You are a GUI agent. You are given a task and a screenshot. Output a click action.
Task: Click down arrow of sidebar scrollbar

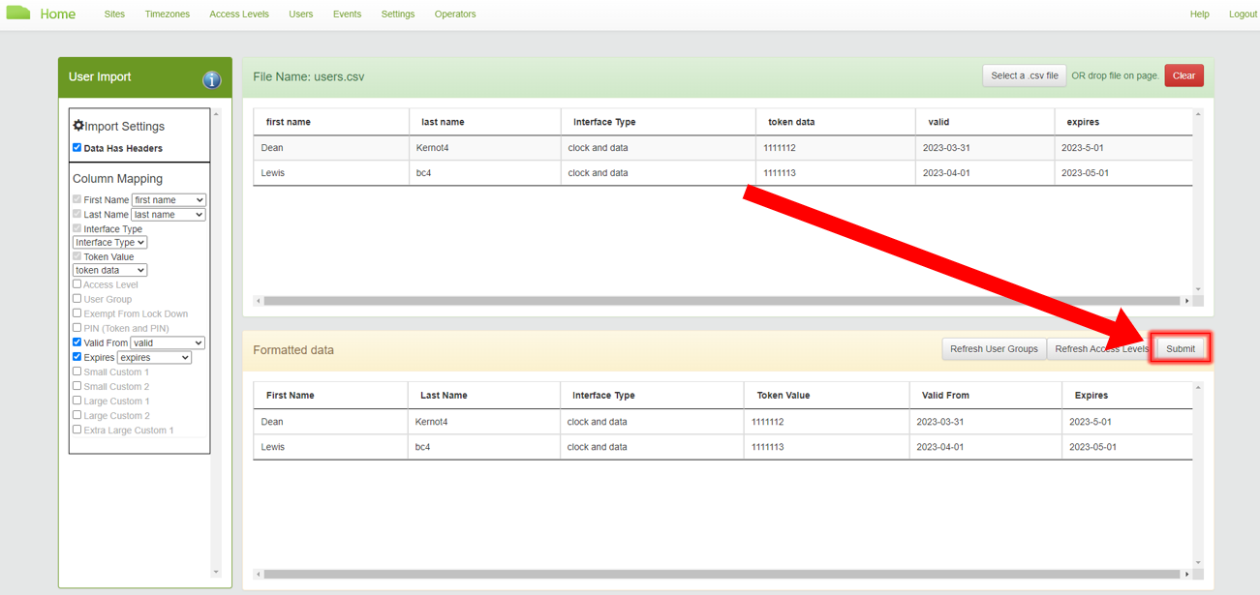tap(216, 572)
